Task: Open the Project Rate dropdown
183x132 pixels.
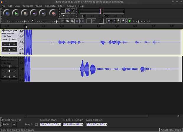Action: [14, 124]
